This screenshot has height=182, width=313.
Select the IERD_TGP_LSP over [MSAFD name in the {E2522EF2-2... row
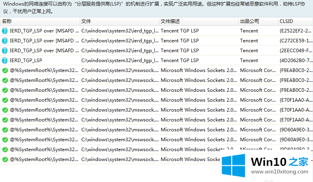tap(44, 31)
